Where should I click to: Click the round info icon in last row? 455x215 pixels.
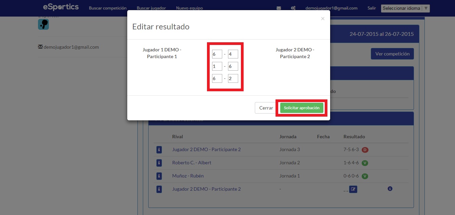tap(390, 189)
